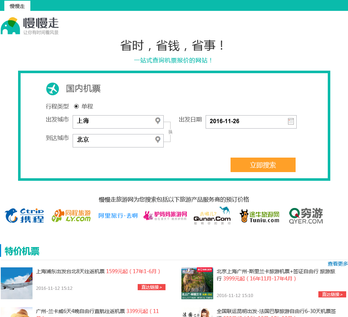Click the 一站式查询机票报价的网站 tagline
This screenshot has width=348, height=317.
(x=173, y=60)
